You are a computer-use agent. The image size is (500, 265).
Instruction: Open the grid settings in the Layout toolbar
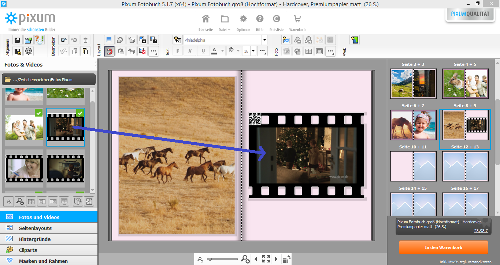(109, 39)
